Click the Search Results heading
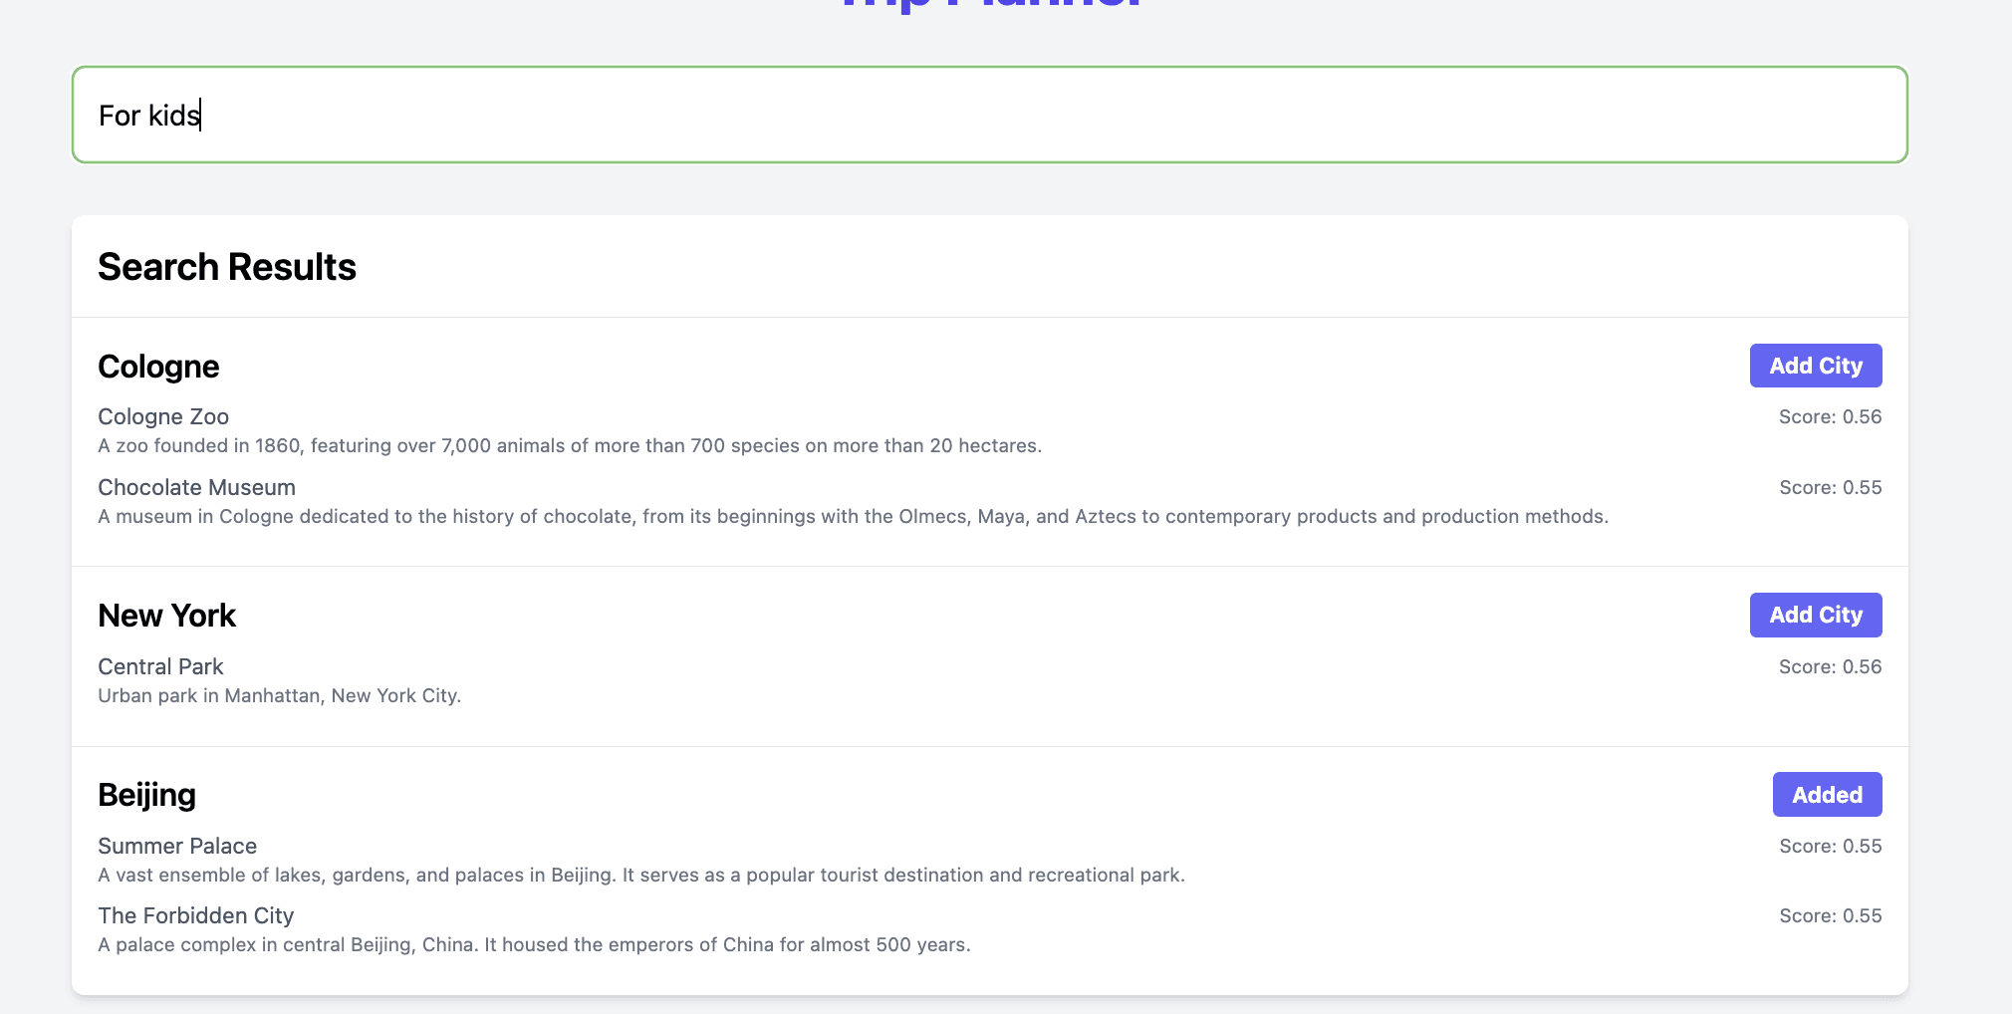 227,267
